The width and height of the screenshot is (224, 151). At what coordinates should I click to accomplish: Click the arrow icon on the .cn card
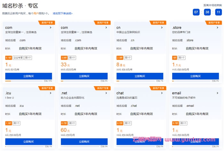(x=162, y=28)
